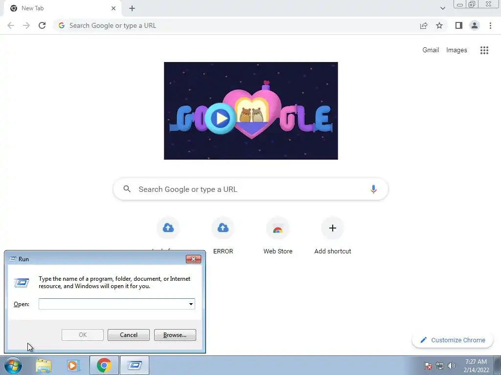501x375 pixels.
Task: Click the Chrome back arrow
Action: click(x=11, y=25)
